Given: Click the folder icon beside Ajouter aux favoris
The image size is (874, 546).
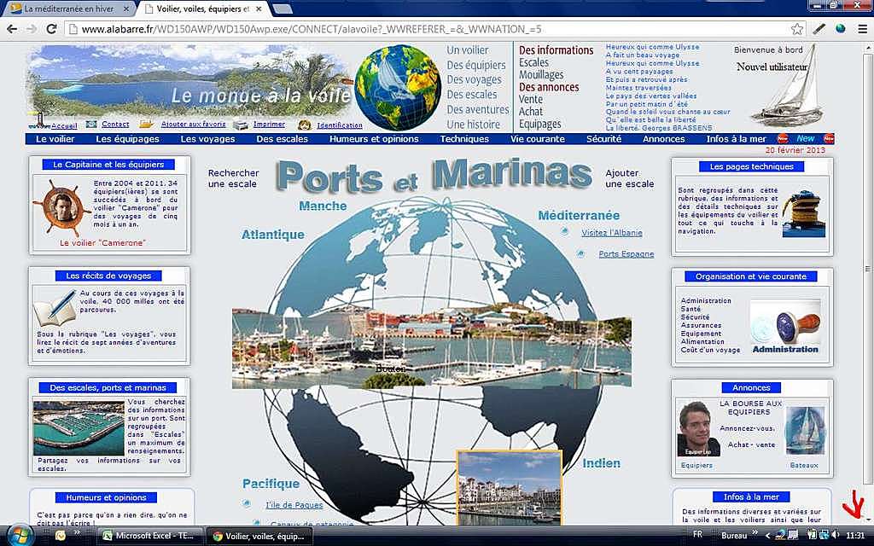Looking at the screenshot, I should pyautogui.click(x=147, y=124).
